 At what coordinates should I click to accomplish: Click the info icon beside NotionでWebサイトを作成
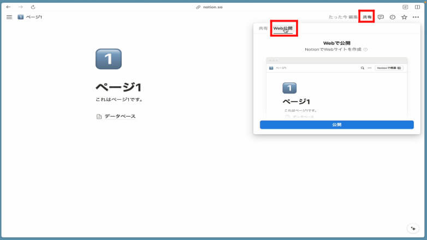[365, 50]
